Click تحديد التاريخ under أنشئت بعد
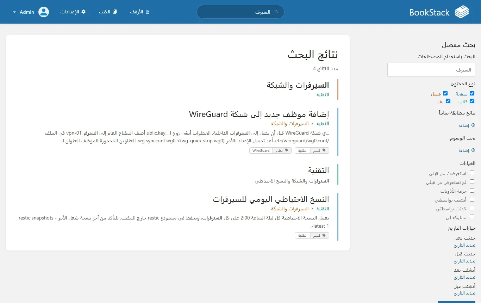481x303 pixels. (x=464, y=277)
